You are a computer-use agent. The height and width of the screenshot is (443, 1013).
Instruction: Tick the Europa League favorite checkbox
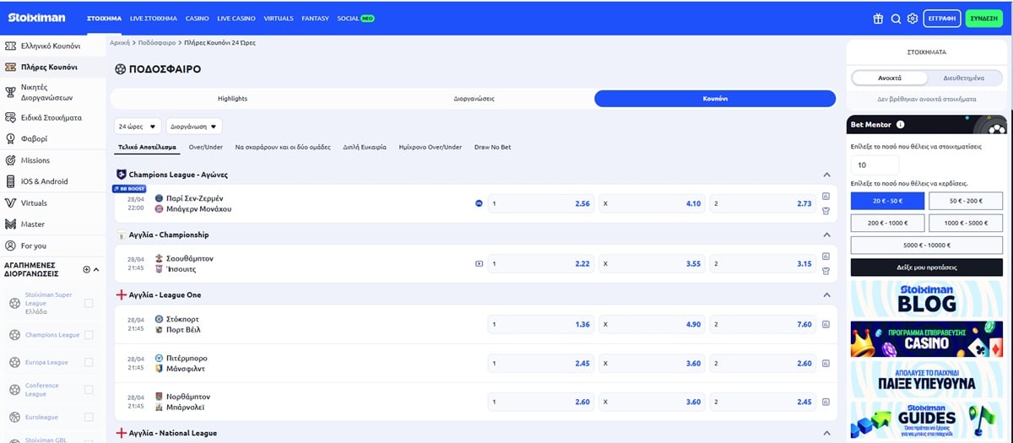coord(89,362)
